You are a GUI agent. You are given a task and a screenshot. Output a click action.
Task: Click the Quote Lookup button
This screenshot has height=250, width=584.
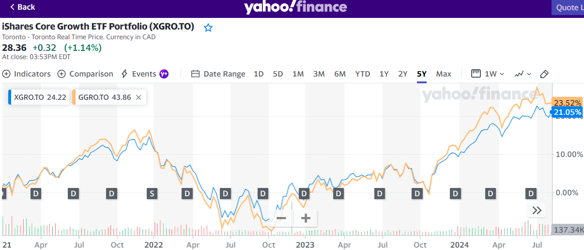568,8
